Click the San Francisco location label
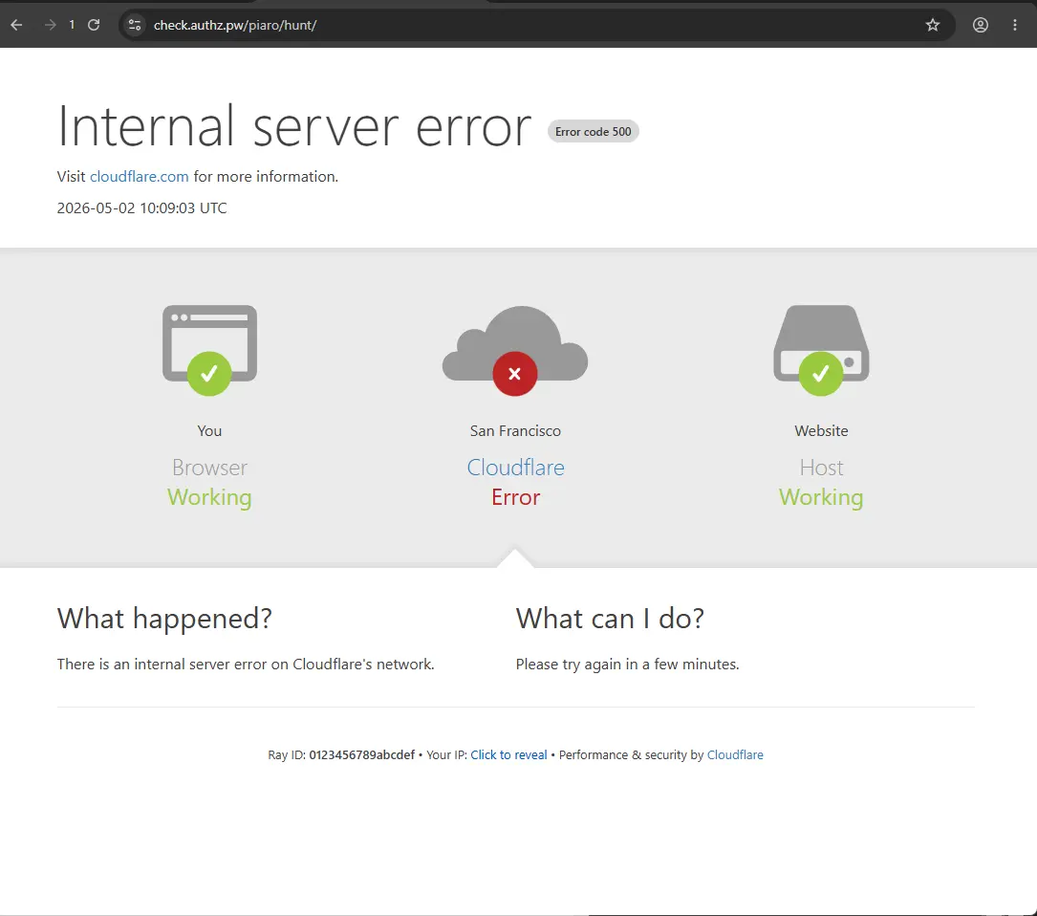Image resolution: width=1037 pixels, height=916 pixels. [515, 431]
